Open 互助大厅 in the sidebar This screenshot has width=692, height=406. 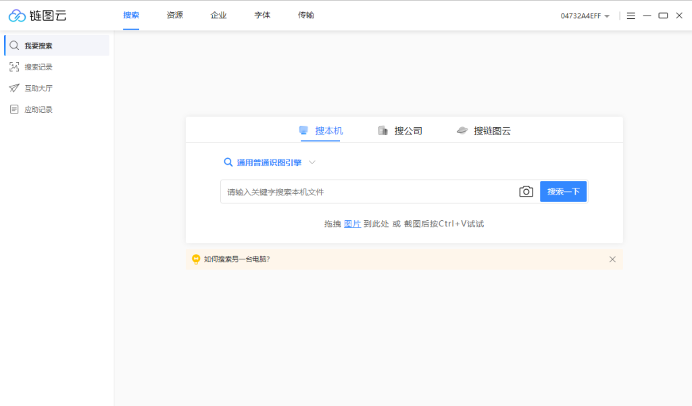pyautogui.click(x=39, y=88)
